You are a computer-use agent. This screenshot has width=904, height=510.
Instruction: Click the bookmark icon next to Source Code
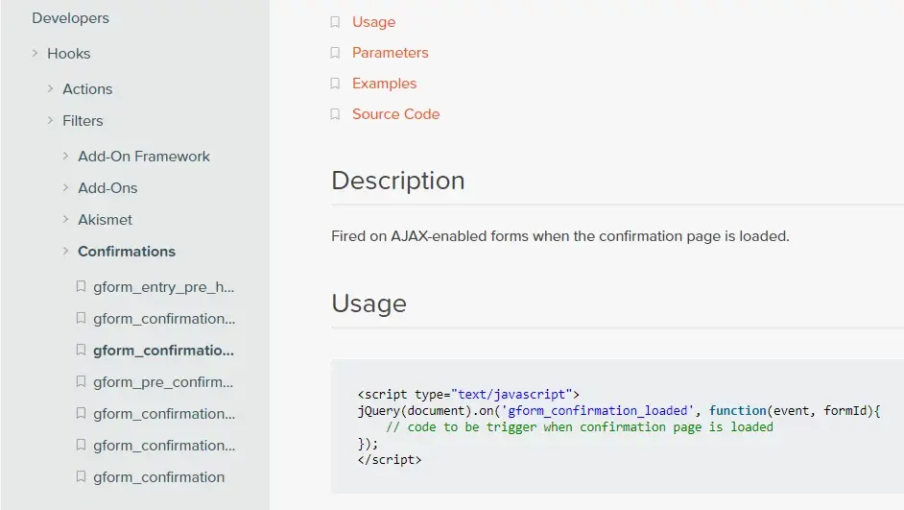335,114
